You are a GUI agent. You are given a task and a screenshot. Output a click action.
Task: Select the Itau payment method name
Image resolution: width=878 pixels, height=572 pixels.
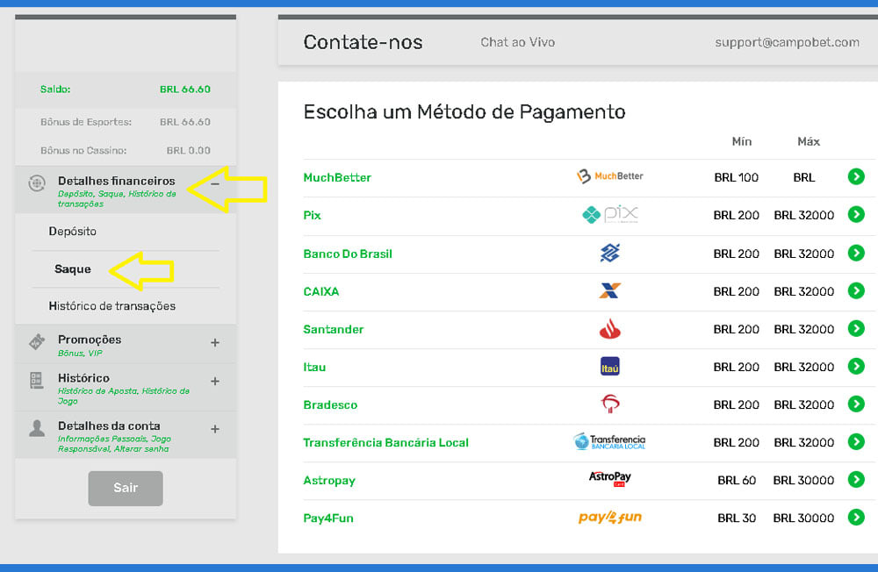(x=314, y=368)
